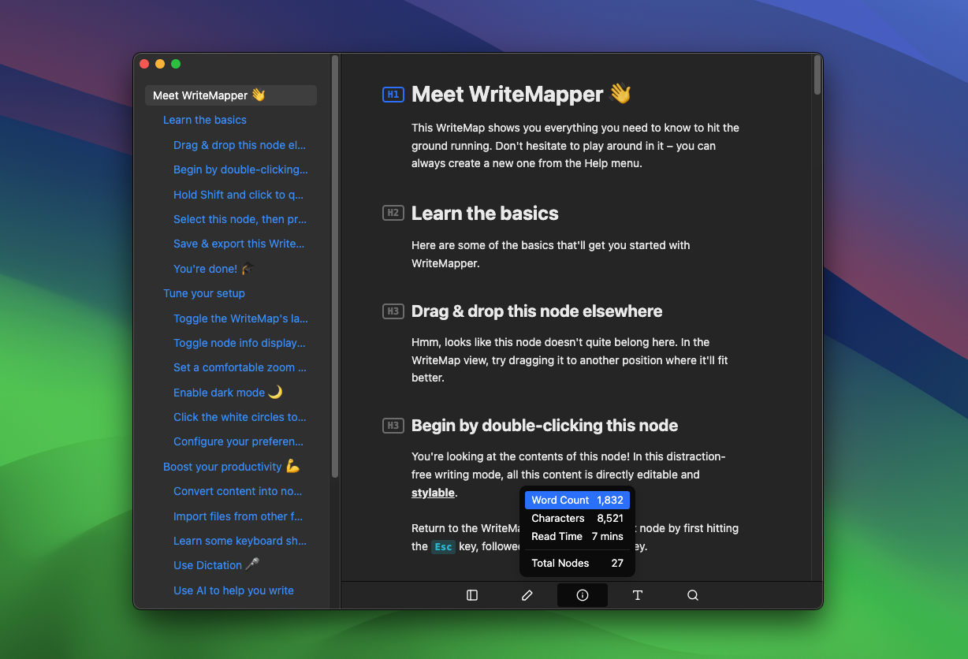Click the Meet WriteMapper H1 heading text
Viewport: 968px width, 659px height.
click(x=521, y=95)
